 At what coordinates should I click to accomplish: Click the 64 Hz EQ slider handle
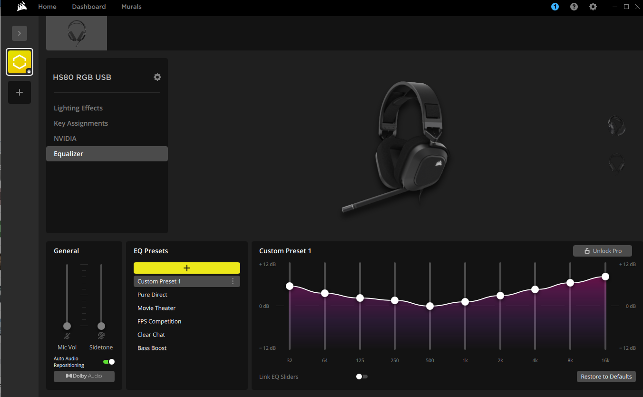pos(325,293)
